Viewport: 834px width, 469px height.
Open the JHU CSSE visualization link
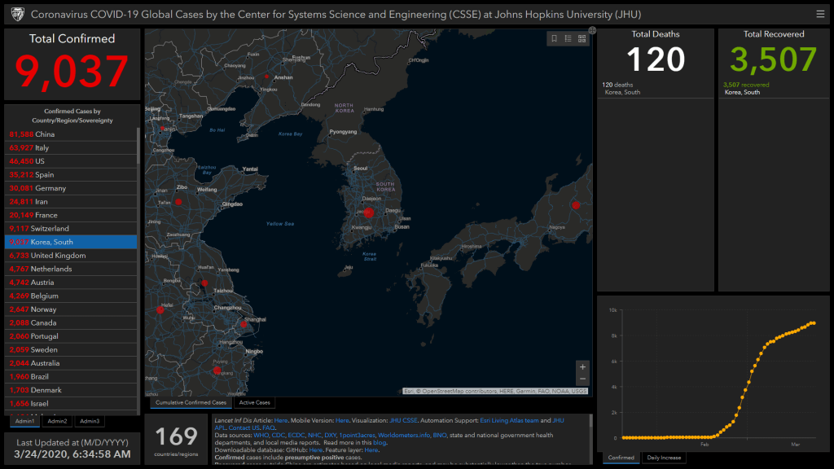tap(403, 421)
